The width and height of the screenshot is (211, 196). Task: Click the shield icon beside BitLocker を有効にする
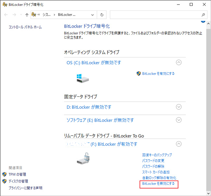(x=139, y=74)
